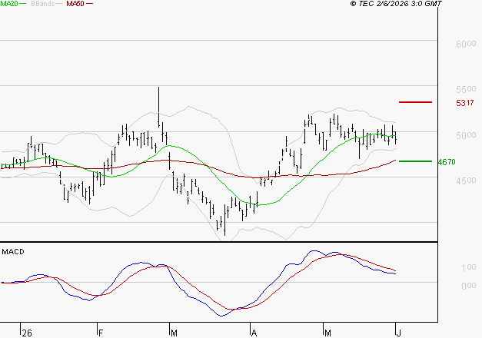The height and width of the screenshot is (338, 482).
Task: Click the 5317 resistance value label
Action: pos(465,103)
